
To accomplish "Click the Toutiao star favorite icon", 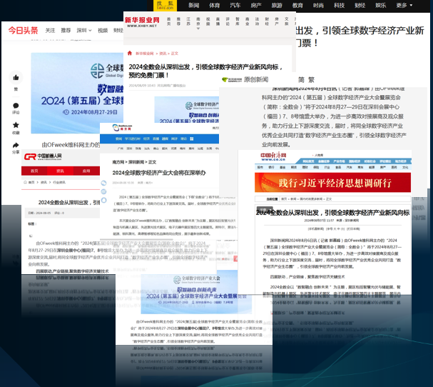I will (16, 125).
